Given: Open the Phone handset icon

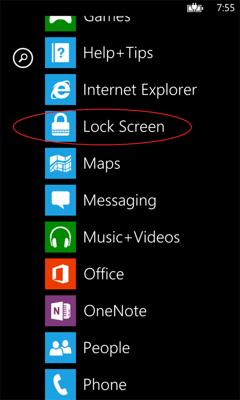Looking at the screenshot, I should point(60,384).
